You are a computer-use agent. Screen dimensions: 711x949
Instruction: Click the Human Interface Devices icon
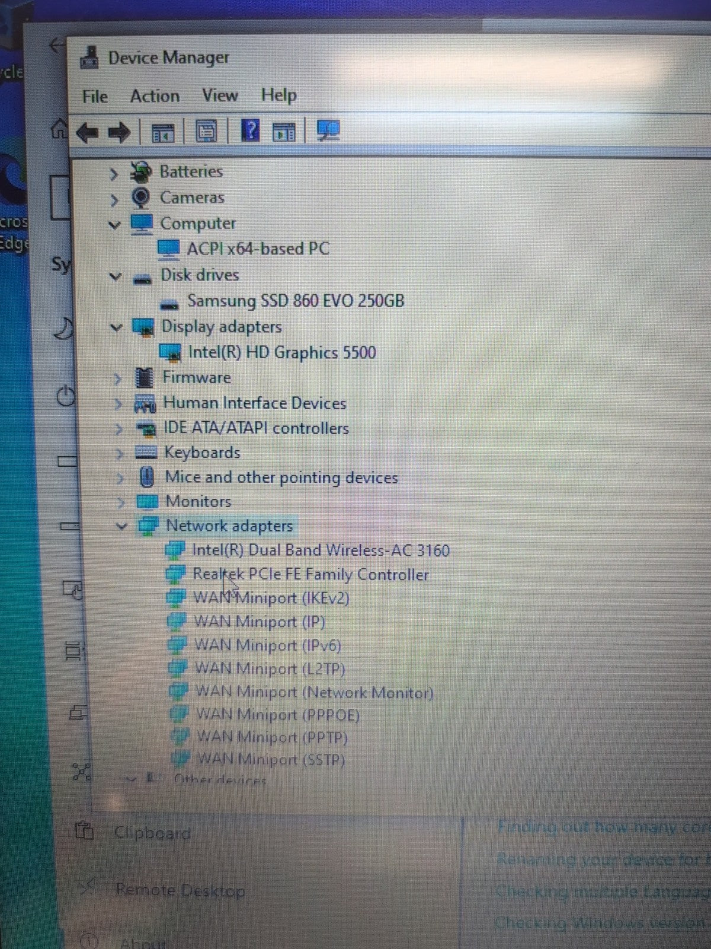tap(145, 403)
